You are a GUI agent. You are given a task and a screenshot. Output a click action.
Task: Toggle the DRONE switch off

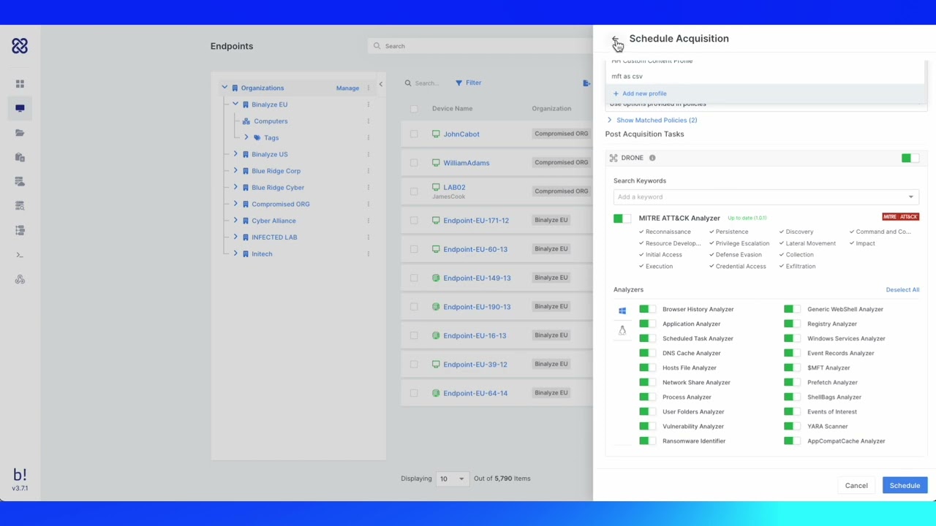point(910,158)
